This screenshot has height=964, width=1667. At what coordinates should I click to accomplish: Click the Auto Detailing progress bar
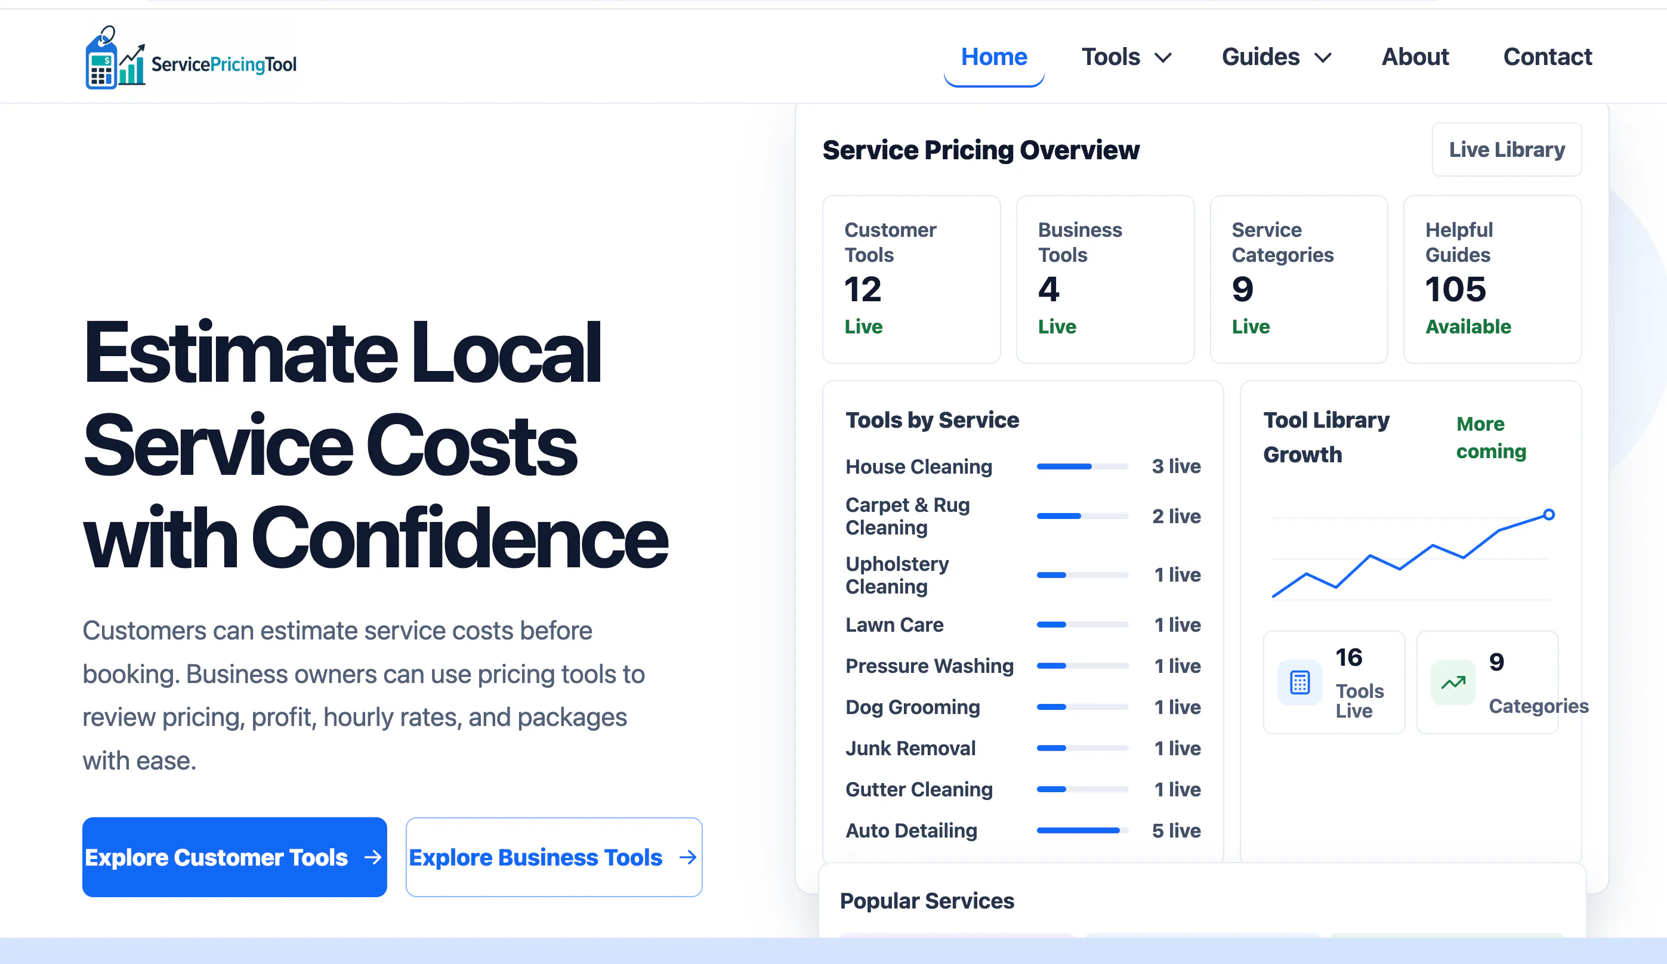[x=1082, y=830]
